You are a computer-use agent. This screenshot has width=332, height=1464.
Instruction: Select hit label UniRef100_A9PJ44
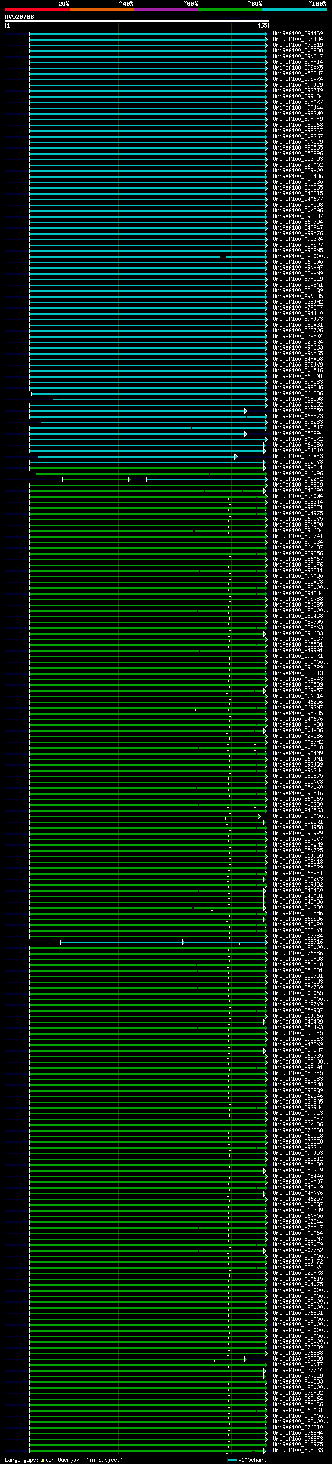(x=298, y=108)
